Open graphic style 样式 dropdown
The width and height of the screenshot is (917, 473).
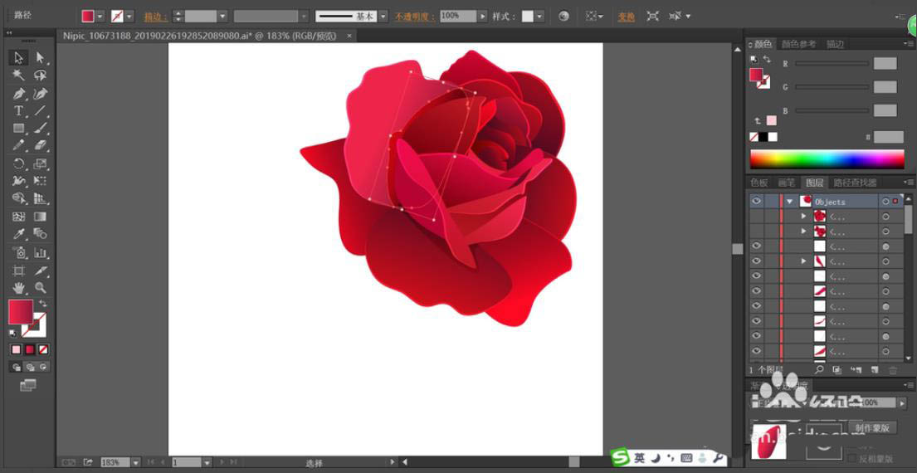539,17
